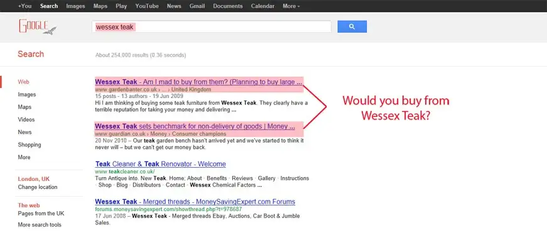Open Play in the top bar
Image resolution: width=547 pixels, height=235 pixels.
[121, 6]
